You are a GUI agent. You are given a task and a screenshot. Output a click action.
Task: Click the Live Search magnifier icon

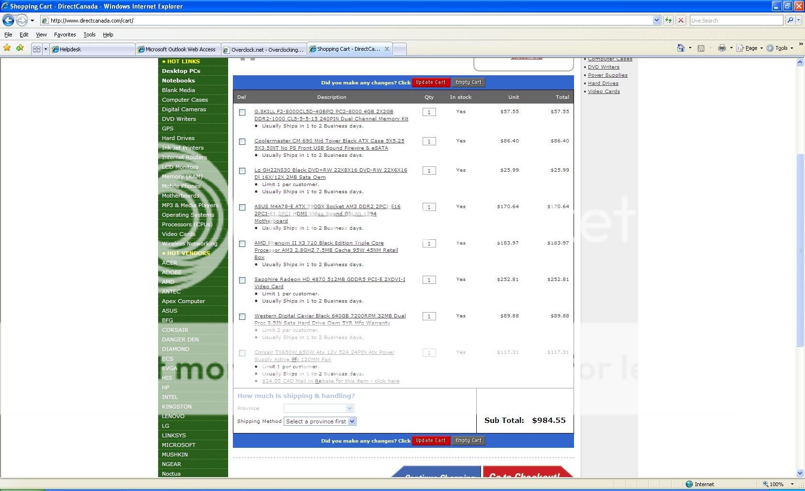pos(790,20)
